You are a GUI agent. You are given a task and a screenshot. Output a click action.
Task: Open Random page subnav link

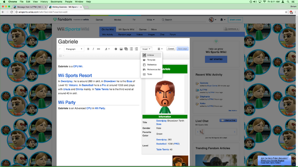[124, 34]
